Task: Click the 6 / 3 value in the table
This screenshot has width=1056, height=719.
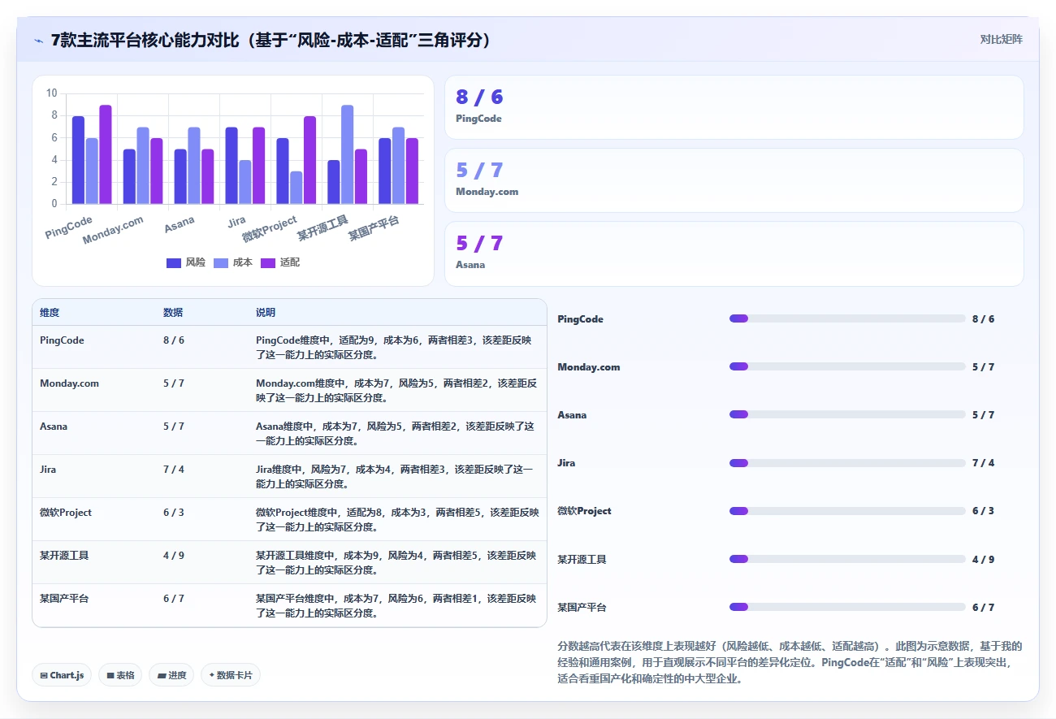Action: [x=174, y=513]
